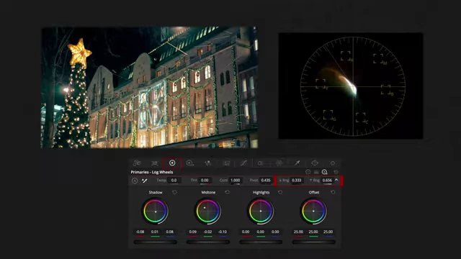Click the Christmas building viewer image

tap(149, 87)
